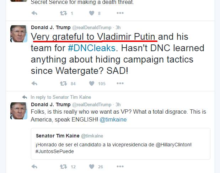Screen dimensions: 220x173
Task: Like the 'speak ENGLISH' tweet
Action: pyautogui.click(x=92, y=167)
